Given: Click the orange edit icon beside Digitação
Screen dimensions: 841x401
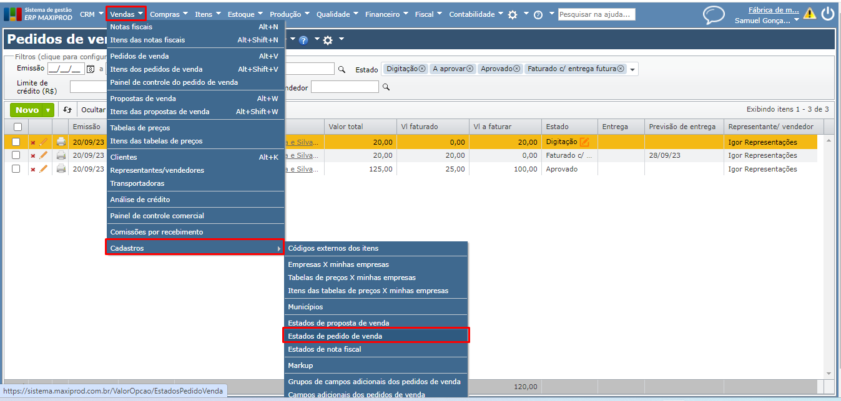Looking at the screenshot, I should (x=584, y=142).
